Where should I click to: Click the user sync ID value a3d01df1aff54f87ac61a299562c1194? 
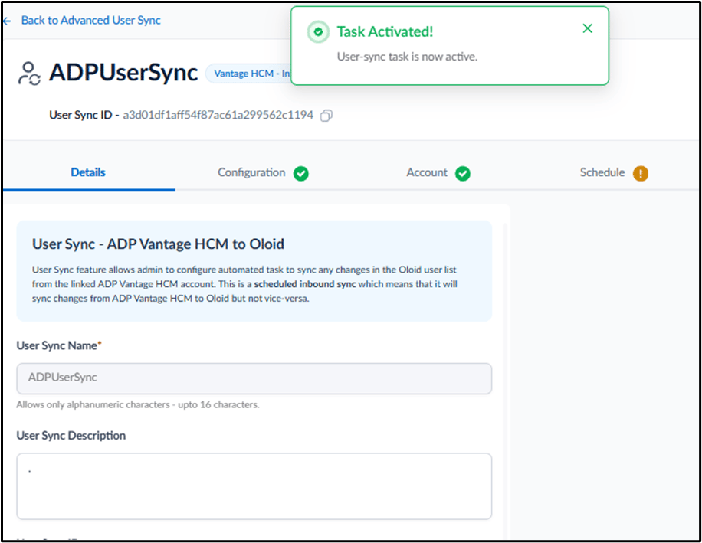(218, 116)
